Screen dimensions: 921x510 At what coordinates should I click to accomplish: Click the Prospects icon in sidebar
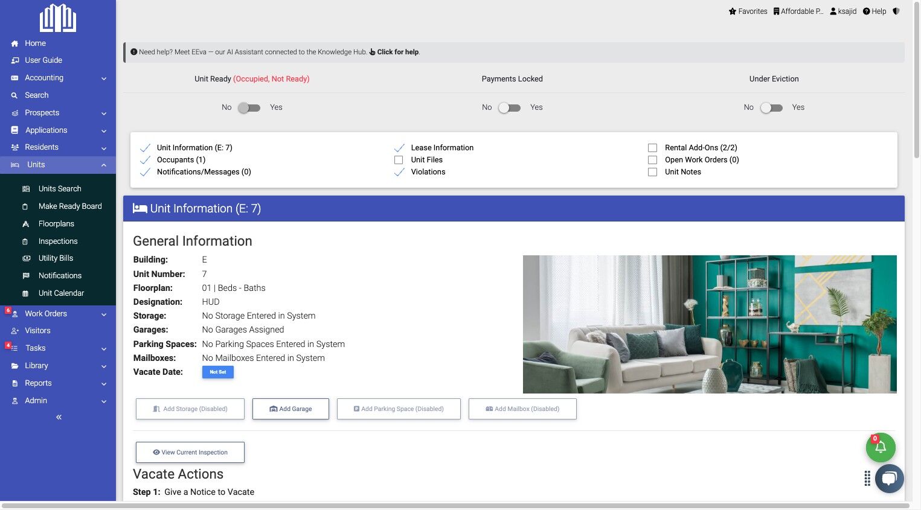[x=15, y=113]
